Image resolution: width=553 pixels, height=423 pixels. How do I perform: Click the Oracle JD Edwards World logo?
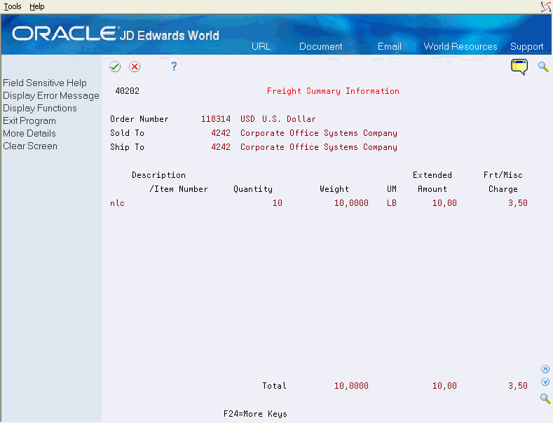coord(116,34)
